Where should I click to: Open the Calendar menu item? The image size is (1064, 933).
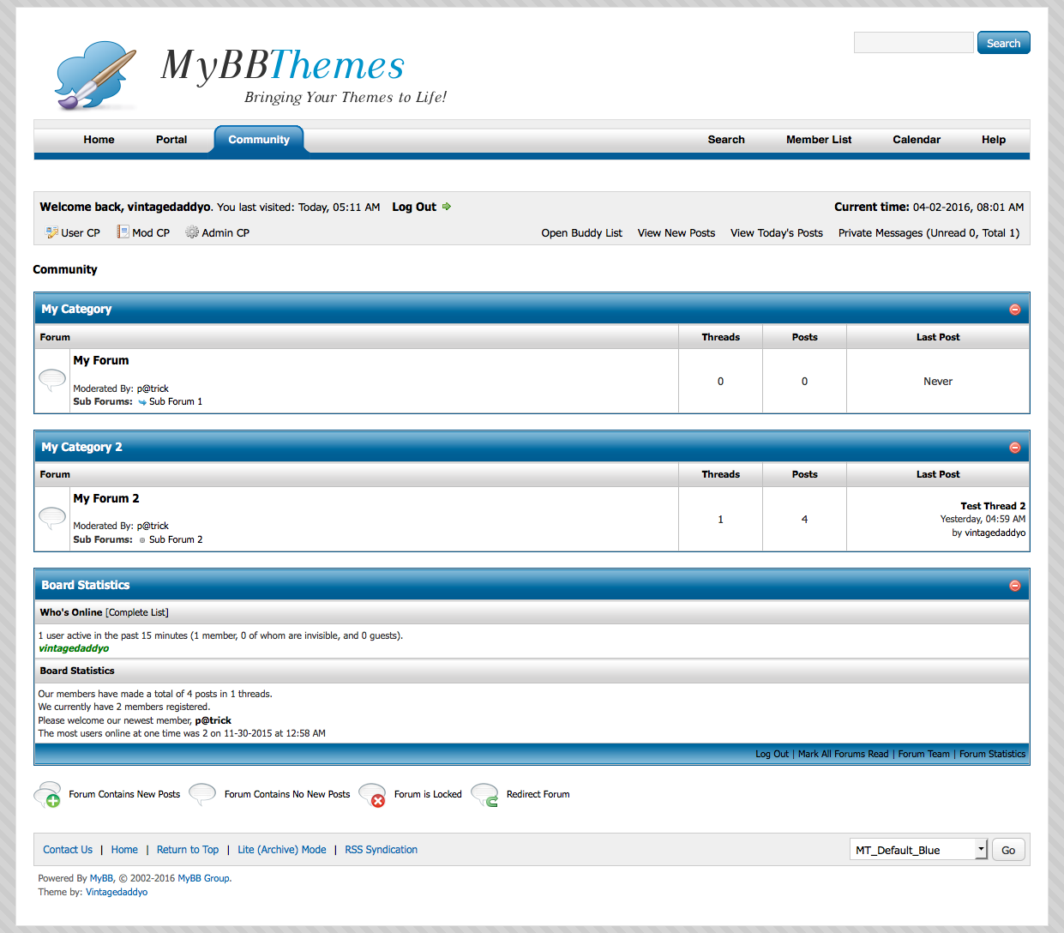point(917,140)
